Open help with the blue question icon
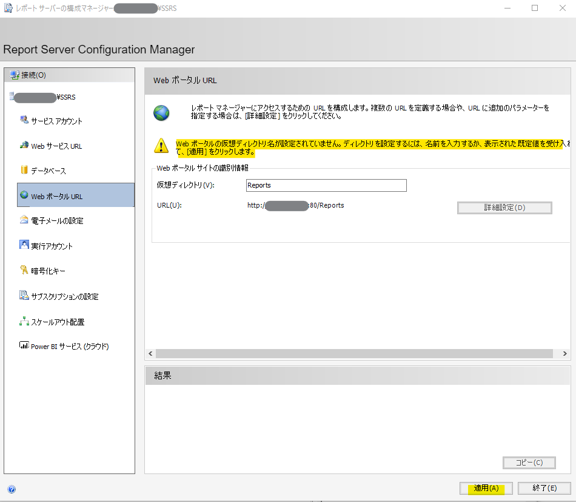576x502 pixels. (x=12, y=489)
